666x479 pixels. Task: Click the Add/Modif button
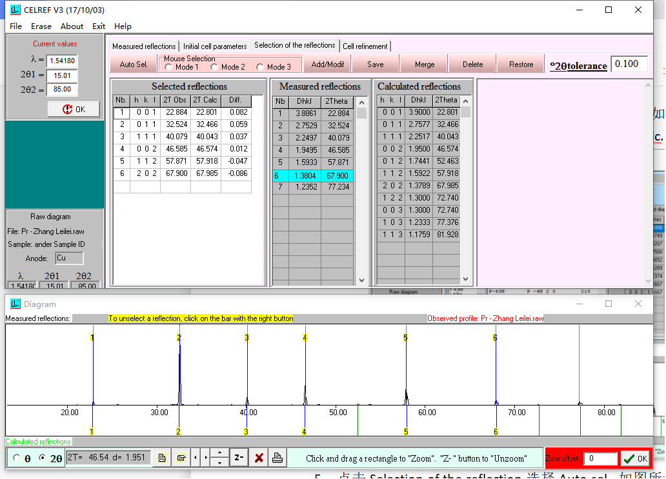pos(328,64)
